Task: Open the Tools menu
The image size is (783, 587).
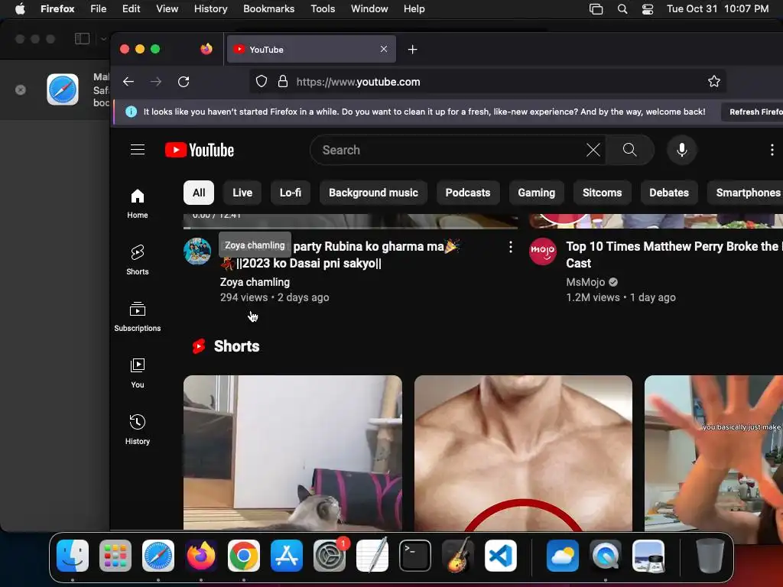Action: [x=323, y=9]
